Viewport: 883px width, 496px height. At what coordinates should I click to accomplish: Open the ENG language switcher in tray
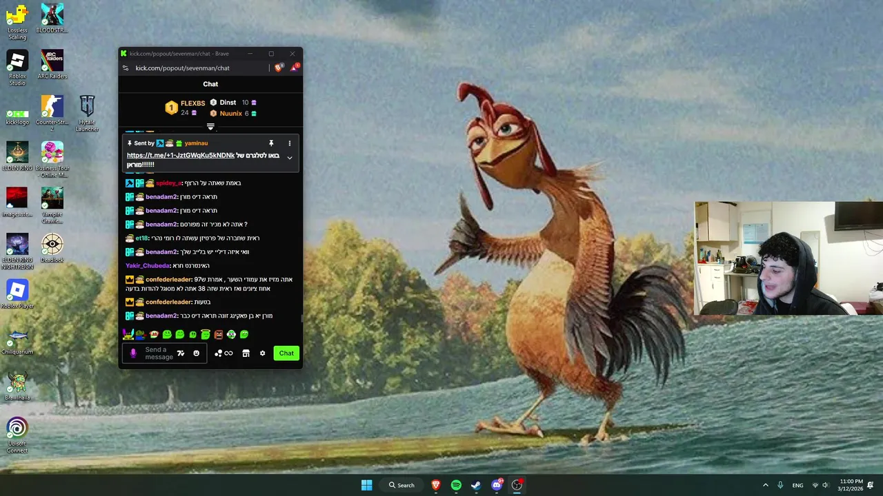point(797,485)
